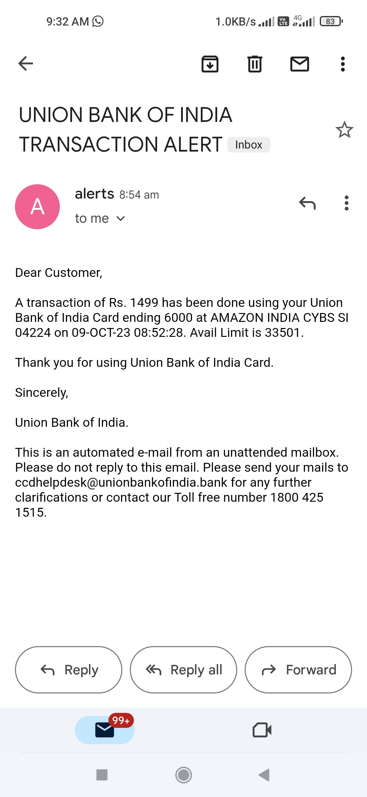367x797 pixels.
Task: Tap the Inbox label chip
Action: tap(249, 145)
